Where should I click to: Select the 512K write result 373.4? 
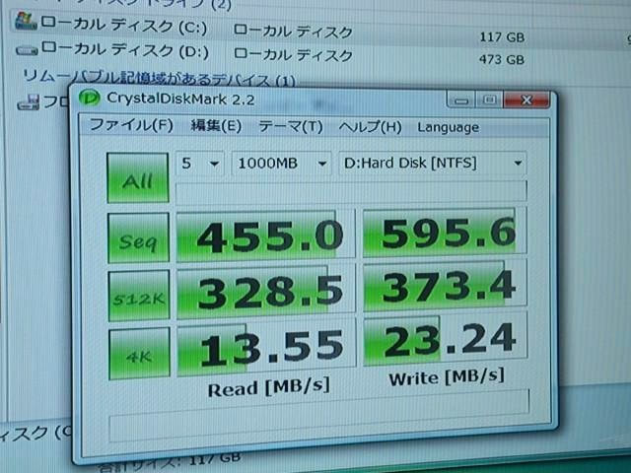coord(445,286)
